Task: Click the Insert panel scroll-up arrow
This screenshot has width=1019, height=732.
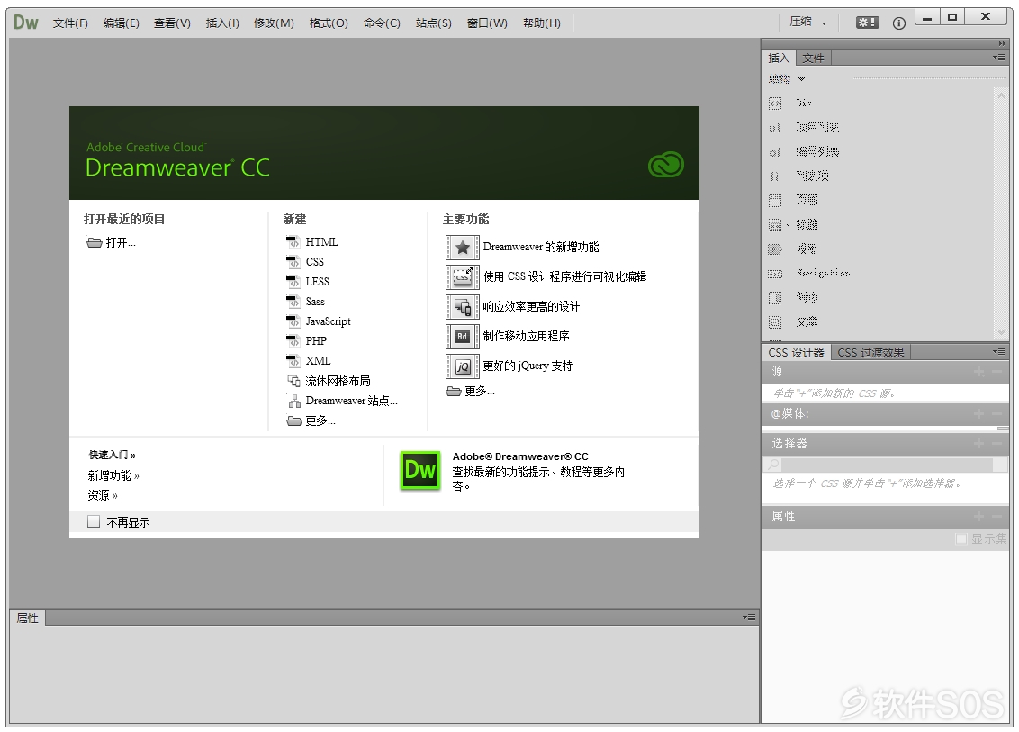Action: click(1002, 95)
